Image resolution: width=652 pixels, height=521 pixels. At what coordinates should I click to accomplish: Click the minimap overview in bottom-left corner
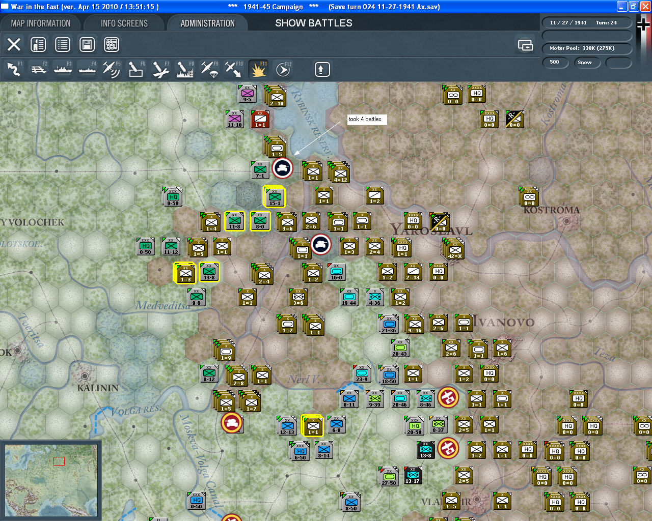click(x=51, y=480)
